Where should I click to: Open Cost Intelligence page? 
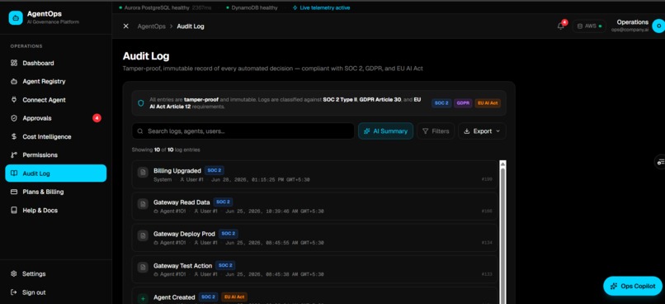click(x=56, y=136)
